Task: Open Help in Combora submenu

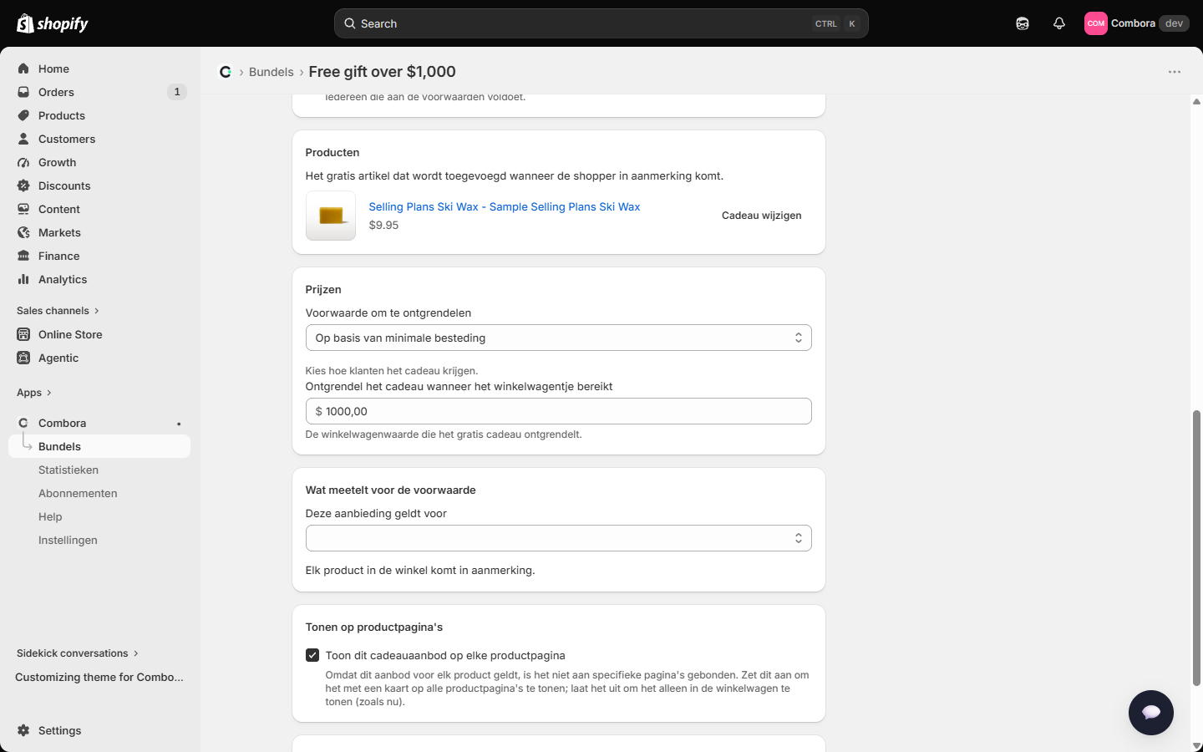Action: pos(50,516)
